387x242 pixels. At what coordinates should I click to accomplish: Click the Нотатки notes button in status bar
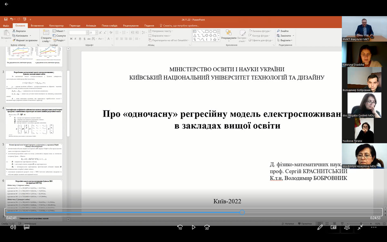(288, 224)
